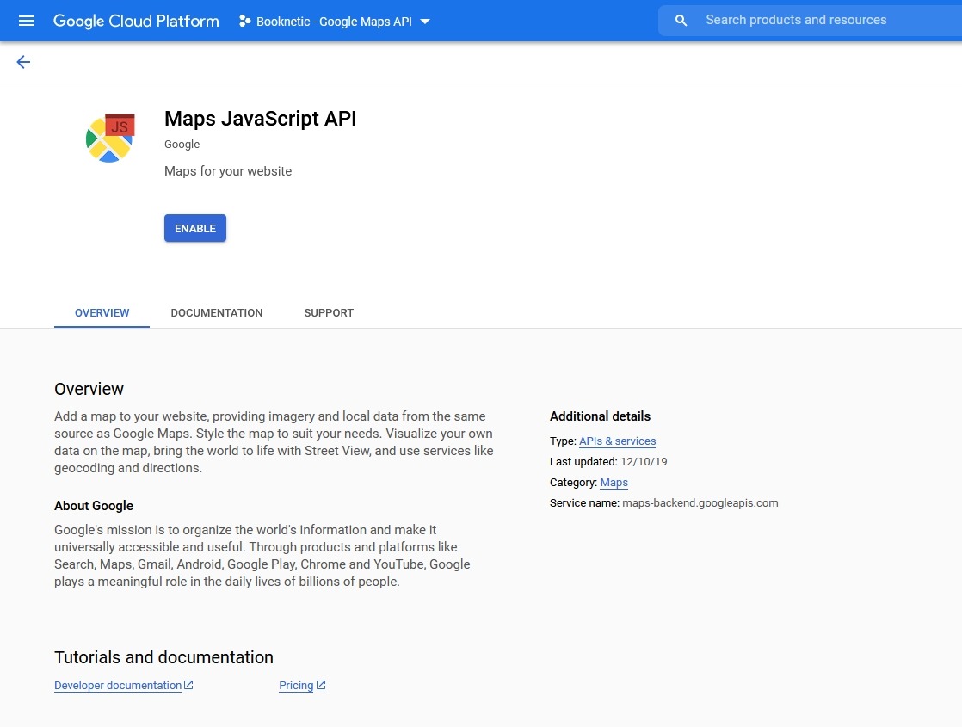Switch to the Documentation tab
The width and height of the screenshot is (962, 727).
pyautogui.click(x=217, y=313)
